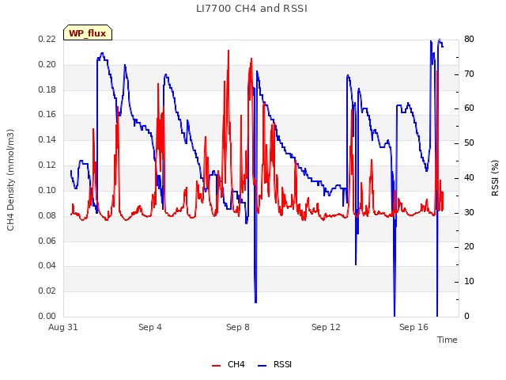Click the 0.14 left axis tick value

tap(47, 139)
